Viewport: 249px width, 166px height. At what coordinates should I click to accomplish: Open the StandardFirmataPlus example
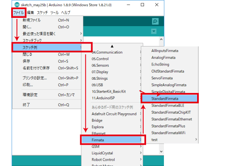(x=170, y=126)
